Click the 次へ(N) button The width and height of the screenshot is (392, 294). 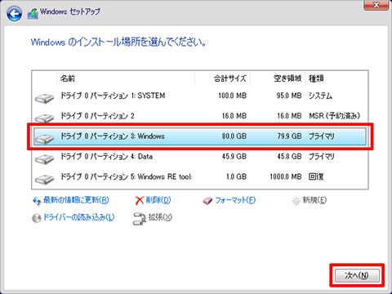(357, 275)
